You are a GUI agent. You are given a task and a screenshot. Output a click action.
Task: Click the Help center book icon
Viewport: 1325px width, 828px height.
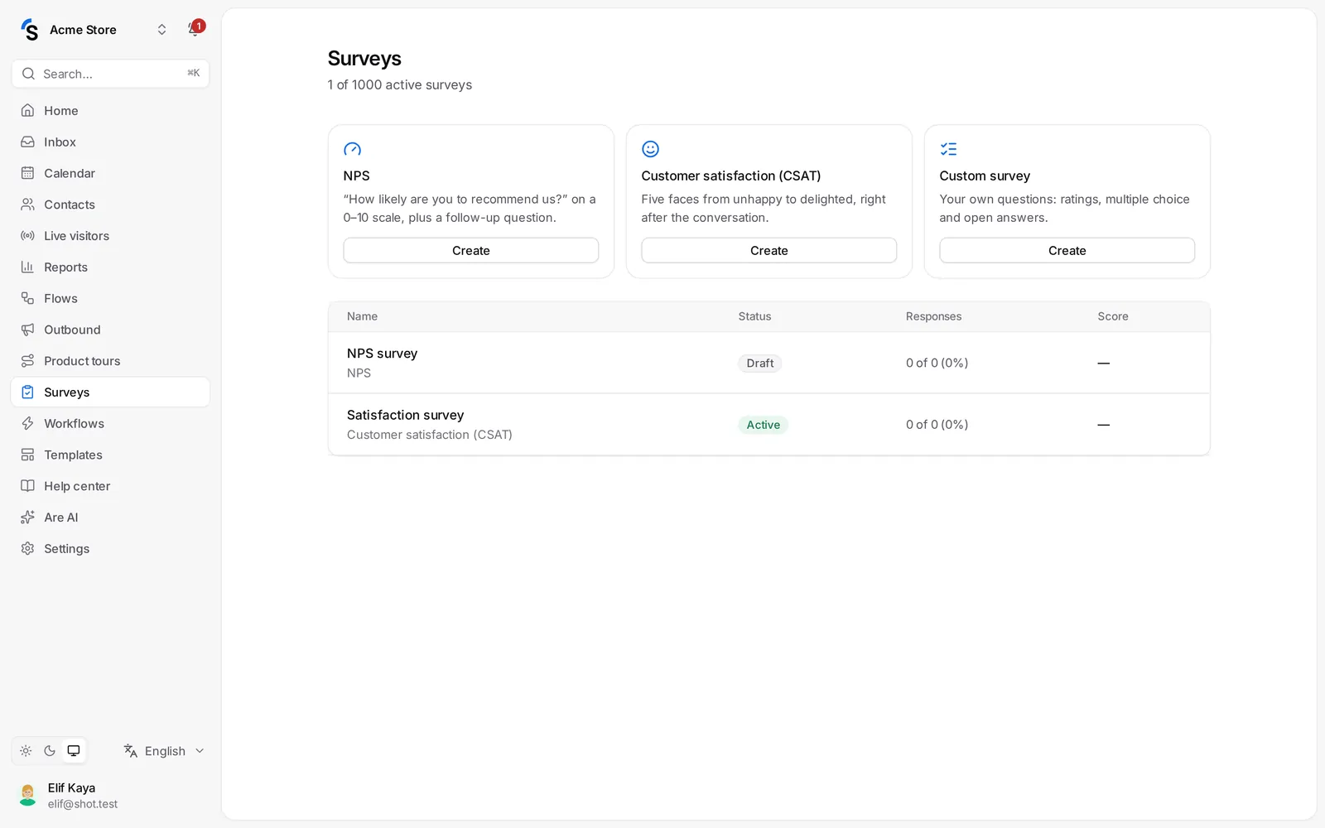[x=27, y=486]
